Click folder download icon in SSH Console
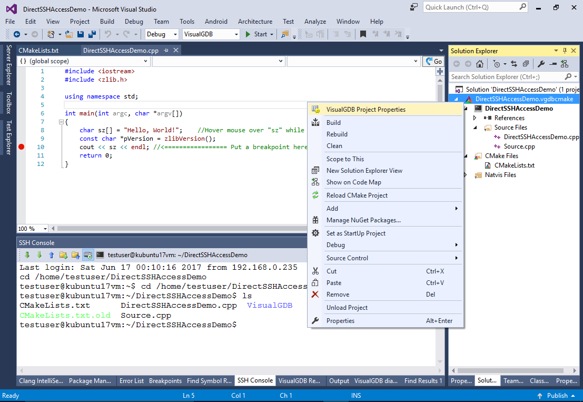Screen dimensions: 583x402 [63, 254]
